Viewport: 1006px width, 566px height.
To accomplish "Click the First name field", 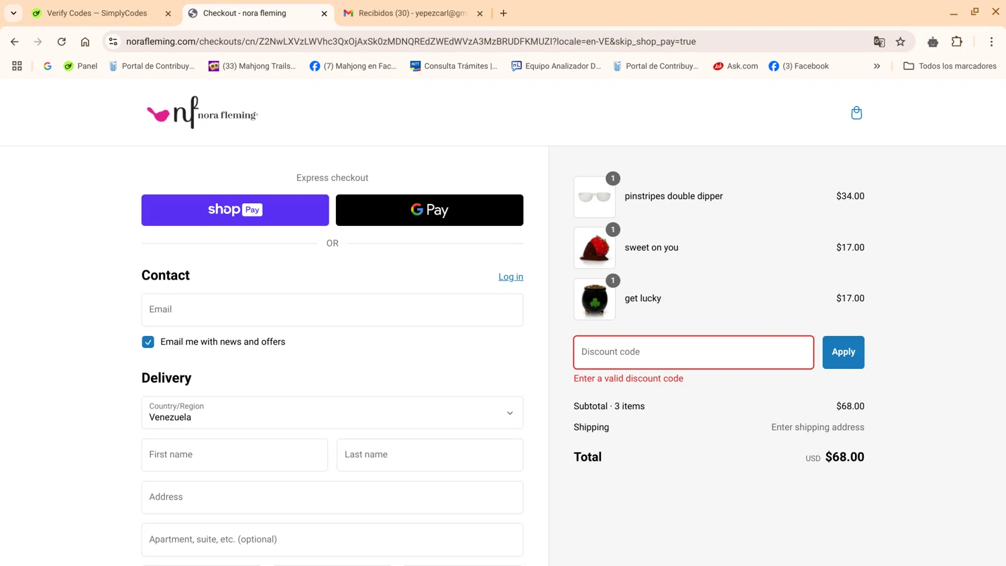I will click(235, 455).
